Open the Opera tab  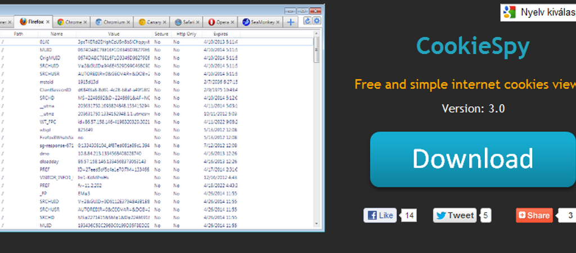point(219,22)
